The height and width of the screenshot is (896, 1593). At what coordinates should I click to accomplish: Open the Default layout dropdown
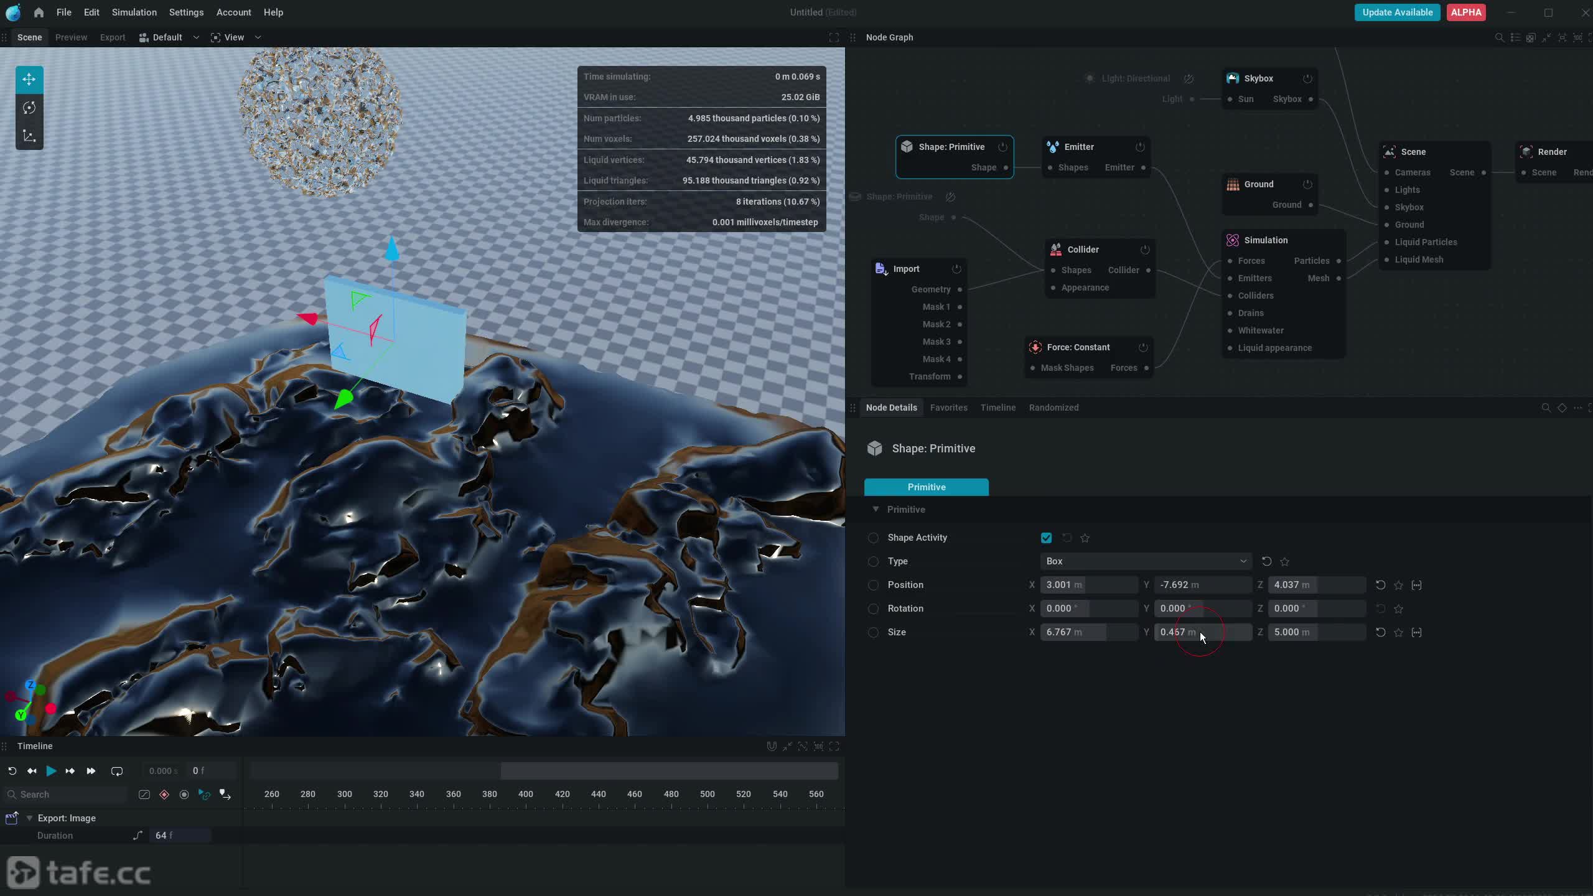(169, 37)
